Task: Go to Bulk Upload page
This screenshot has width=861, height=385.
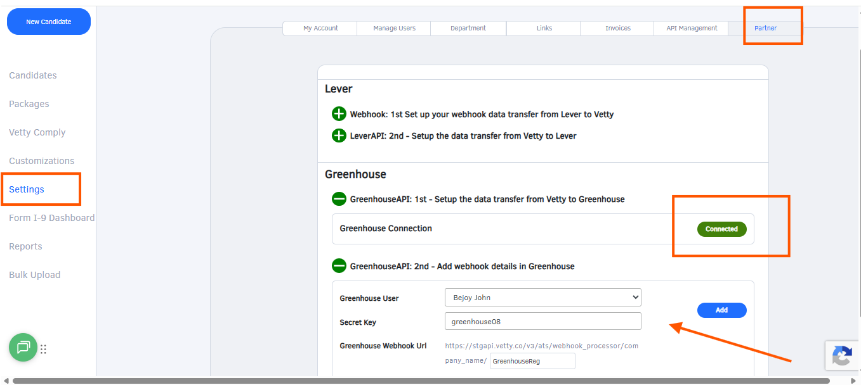Action: pyautogui.click(x=35, y=275)
